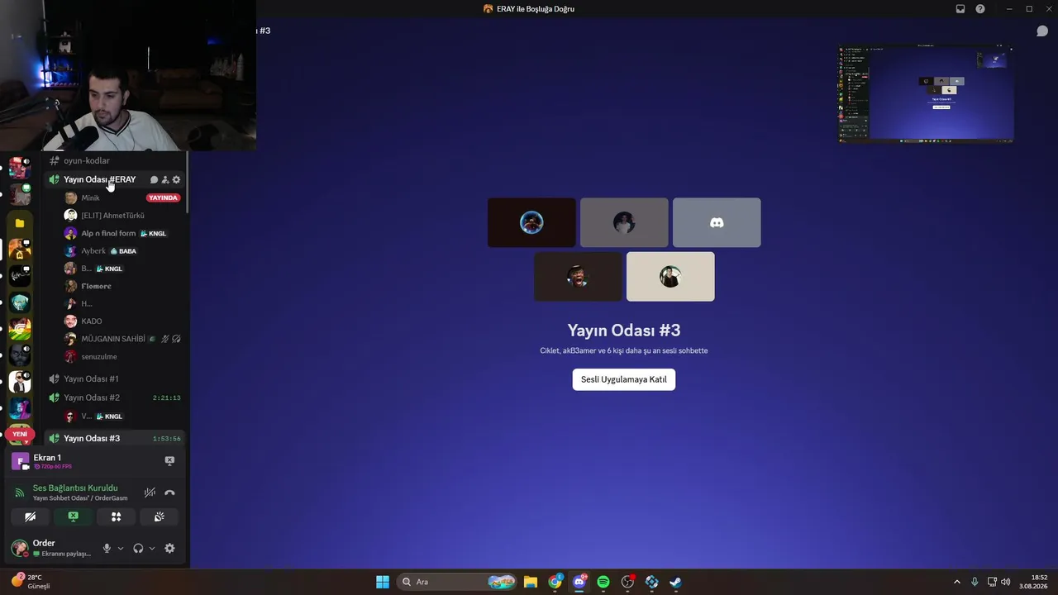This screenshot has height=595, width=1058.
Task: Toggle noise suppression in voice panel
Action: [x=150, y=493]
